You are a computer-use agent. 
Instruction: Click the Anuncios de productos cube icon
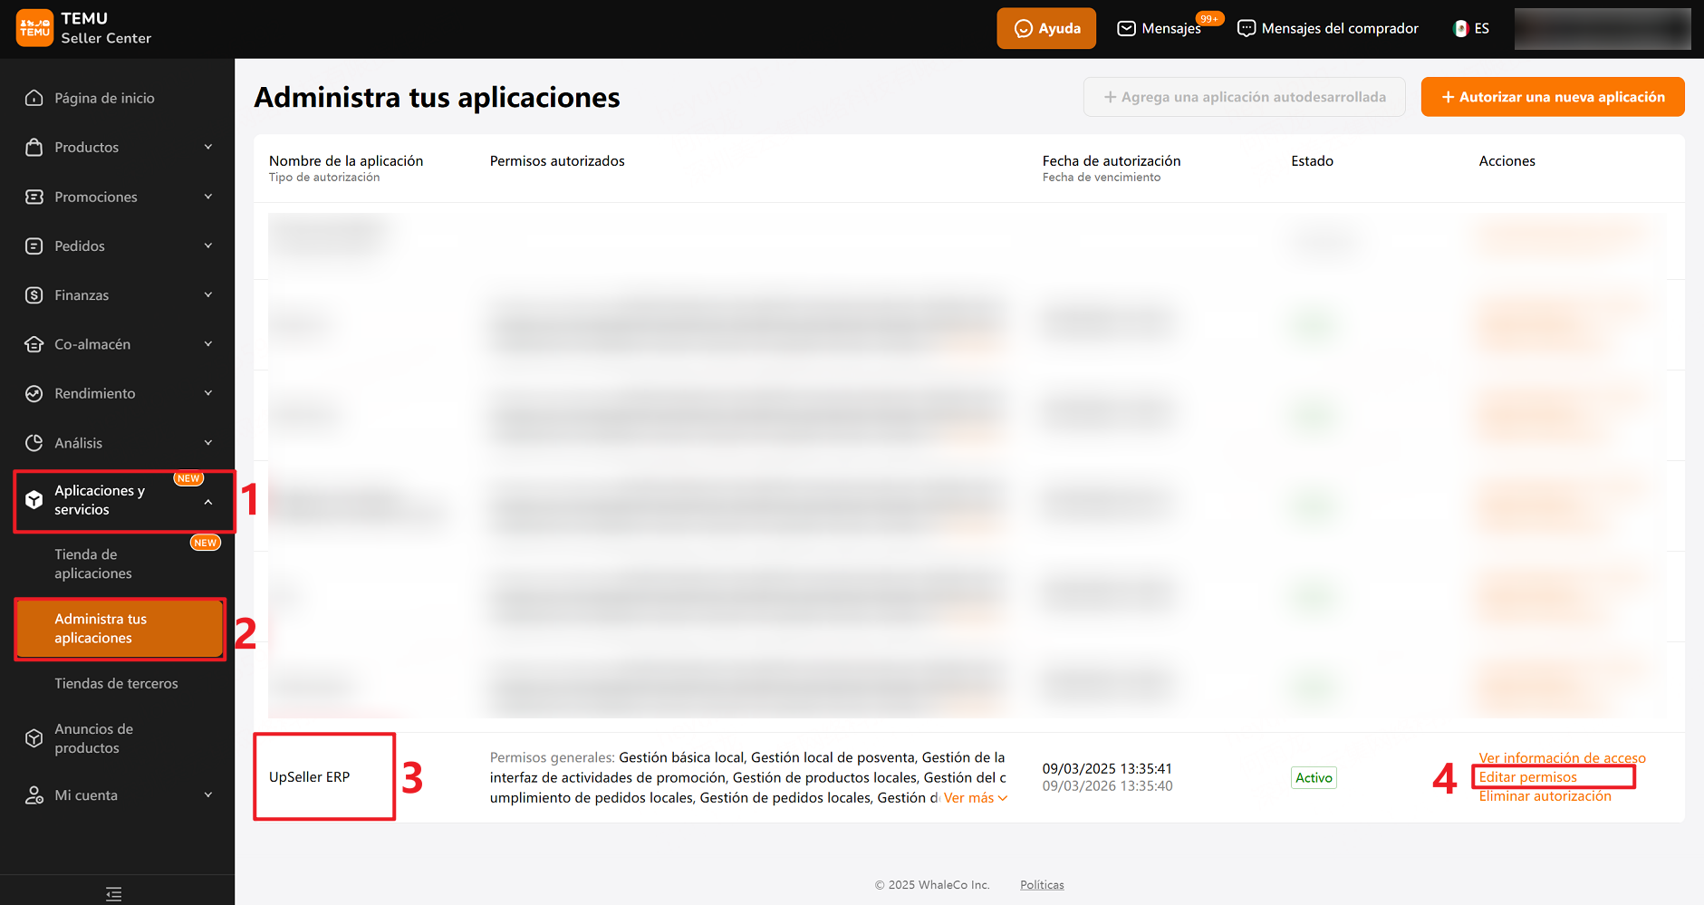[34, 738]
